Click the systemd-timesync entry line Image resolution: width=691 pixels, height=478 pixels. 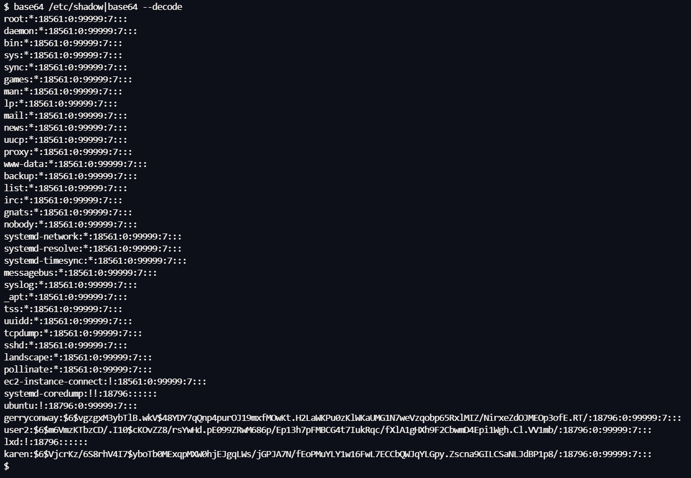click(x=95, y=260)
